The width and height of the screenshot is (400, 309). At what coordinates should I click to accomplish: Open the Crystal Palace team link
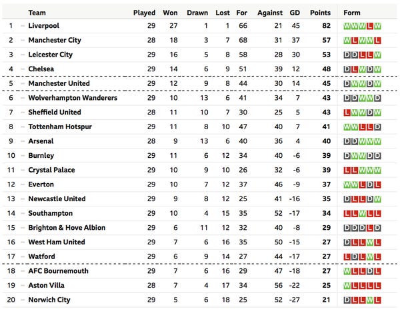(51, 170)
